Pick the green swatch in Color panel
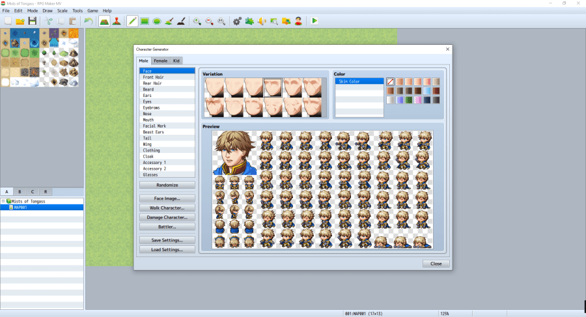 (409, 100)
